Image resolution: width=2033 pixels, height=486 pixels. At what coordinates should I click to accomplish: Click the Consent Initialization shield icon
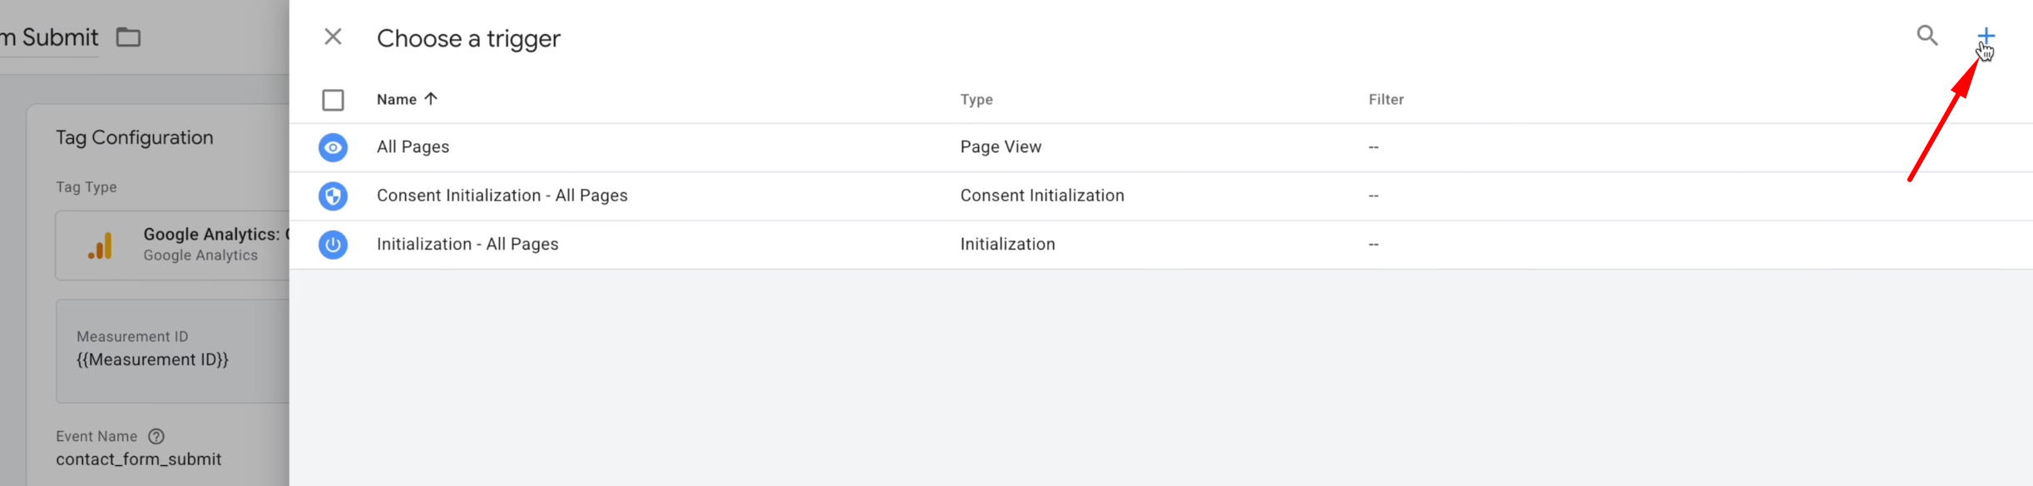pyautogui.click(x=333, y=196)
